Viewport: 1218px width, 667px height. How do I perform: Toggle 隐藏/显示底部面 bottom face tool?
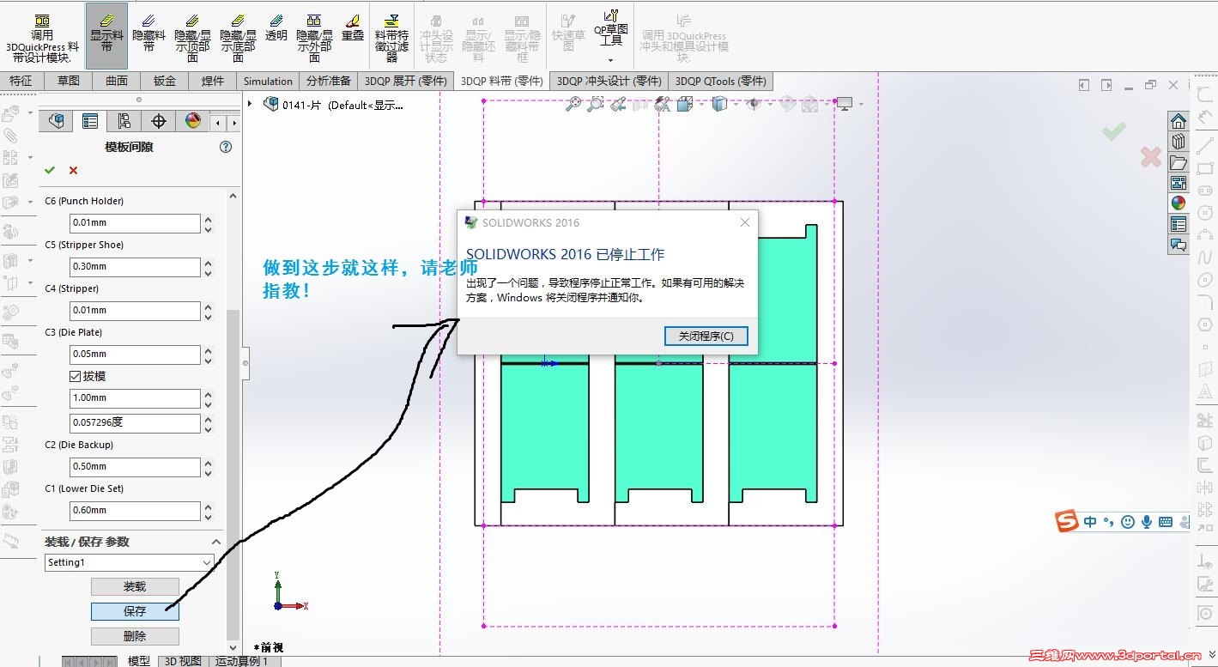coord(238,39)
